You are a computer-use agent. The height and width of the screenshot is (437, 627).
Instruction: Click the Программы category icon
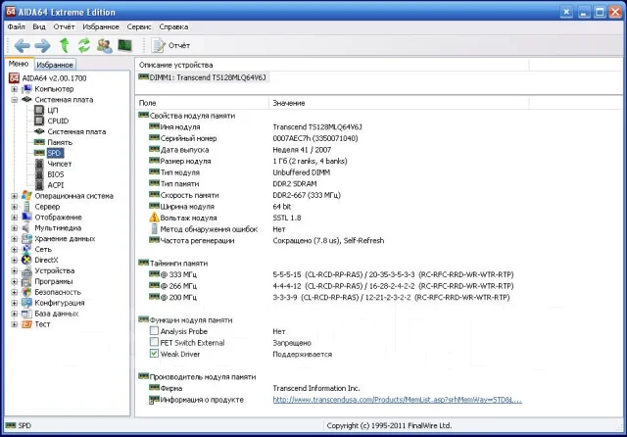pyautogui.click(x=26, y=281)
